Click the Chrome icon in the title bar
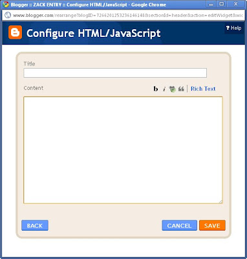This screenshot has width=247, height=259. click(x=6, y=5)
